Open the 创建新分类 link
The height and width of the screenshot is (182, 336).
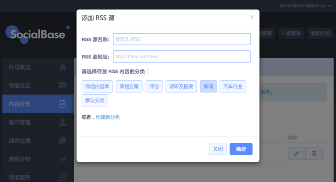point(108,117)
